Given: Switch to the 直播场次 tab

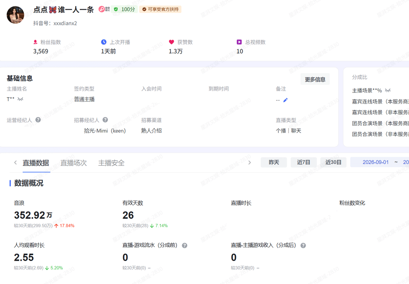Looking at the screenshot, I should [x=73, y=163].
